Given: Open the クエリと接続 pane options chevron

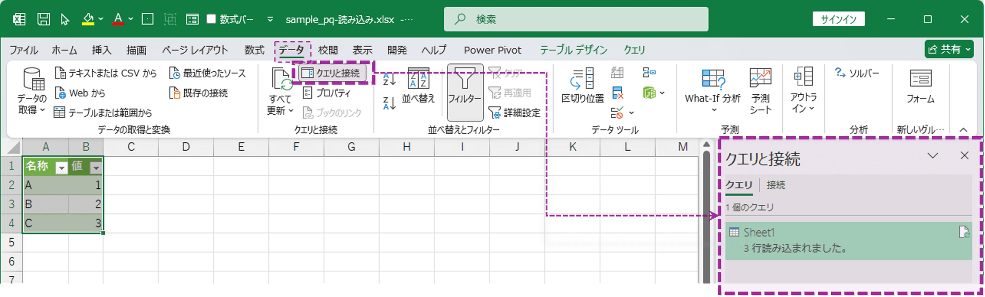Looking at the screenshot, I should (933, 156).
